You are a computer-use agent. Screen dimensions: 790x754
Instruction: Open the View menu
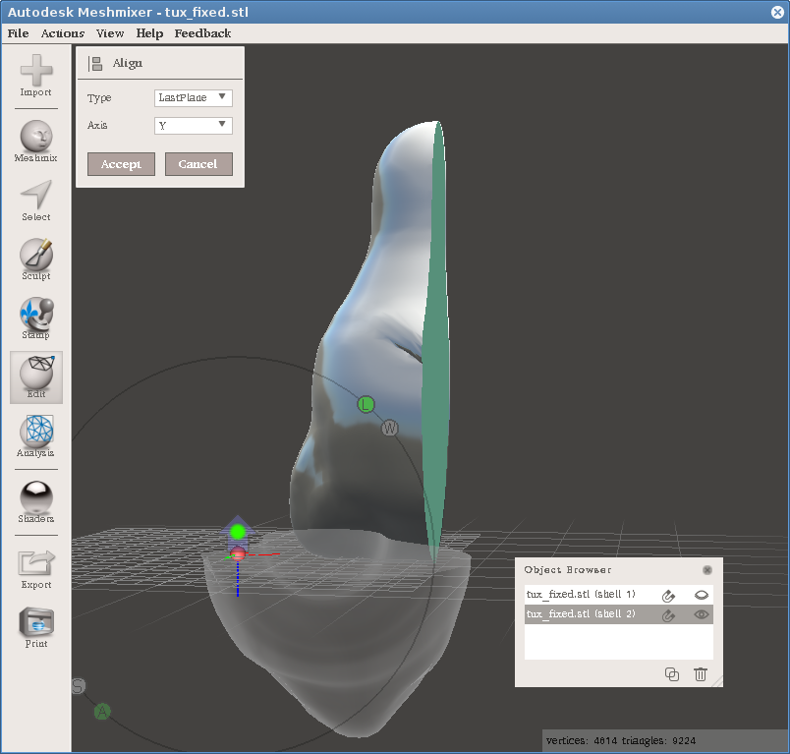click(x=110, y=33)
